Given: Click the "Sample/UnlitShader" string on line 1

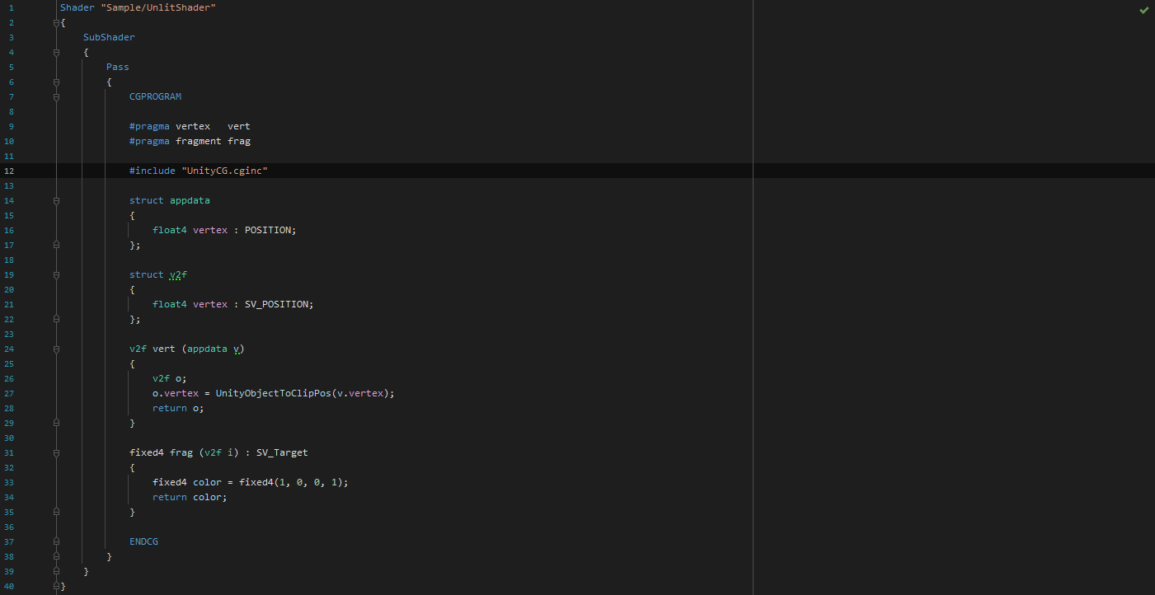Looking at the screenshot, I should coord(158,7).
